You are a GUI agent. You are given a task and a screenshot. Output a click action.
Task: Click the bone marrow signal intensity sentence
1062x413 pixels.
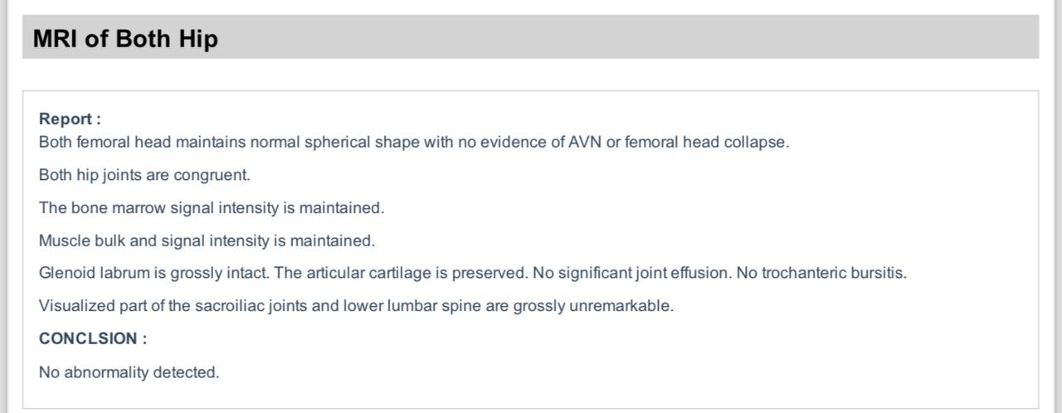click(x=212, y=207)
